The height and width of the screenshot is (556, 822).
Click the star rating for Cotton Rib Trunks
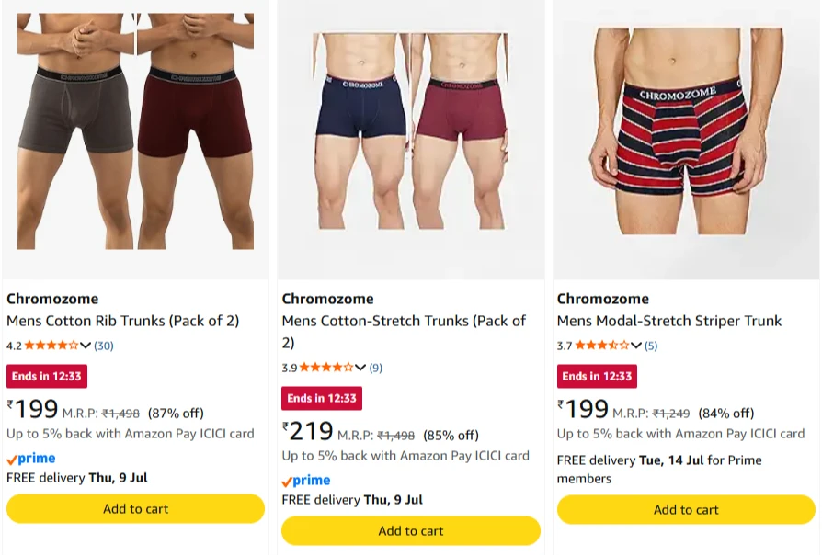click(x=51, y=346)
